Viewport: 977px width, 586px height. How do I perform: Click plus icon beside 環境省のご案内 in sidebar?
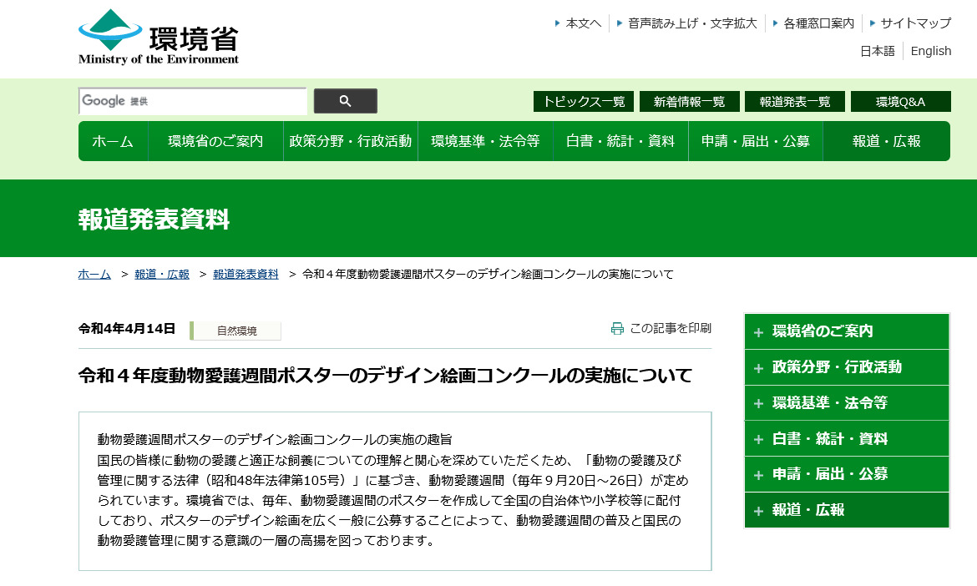pyautogui.click(x=758, y=332)
